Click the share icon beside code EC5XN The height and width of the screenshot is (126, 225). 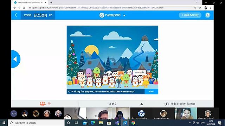click(x=50, y=15)
